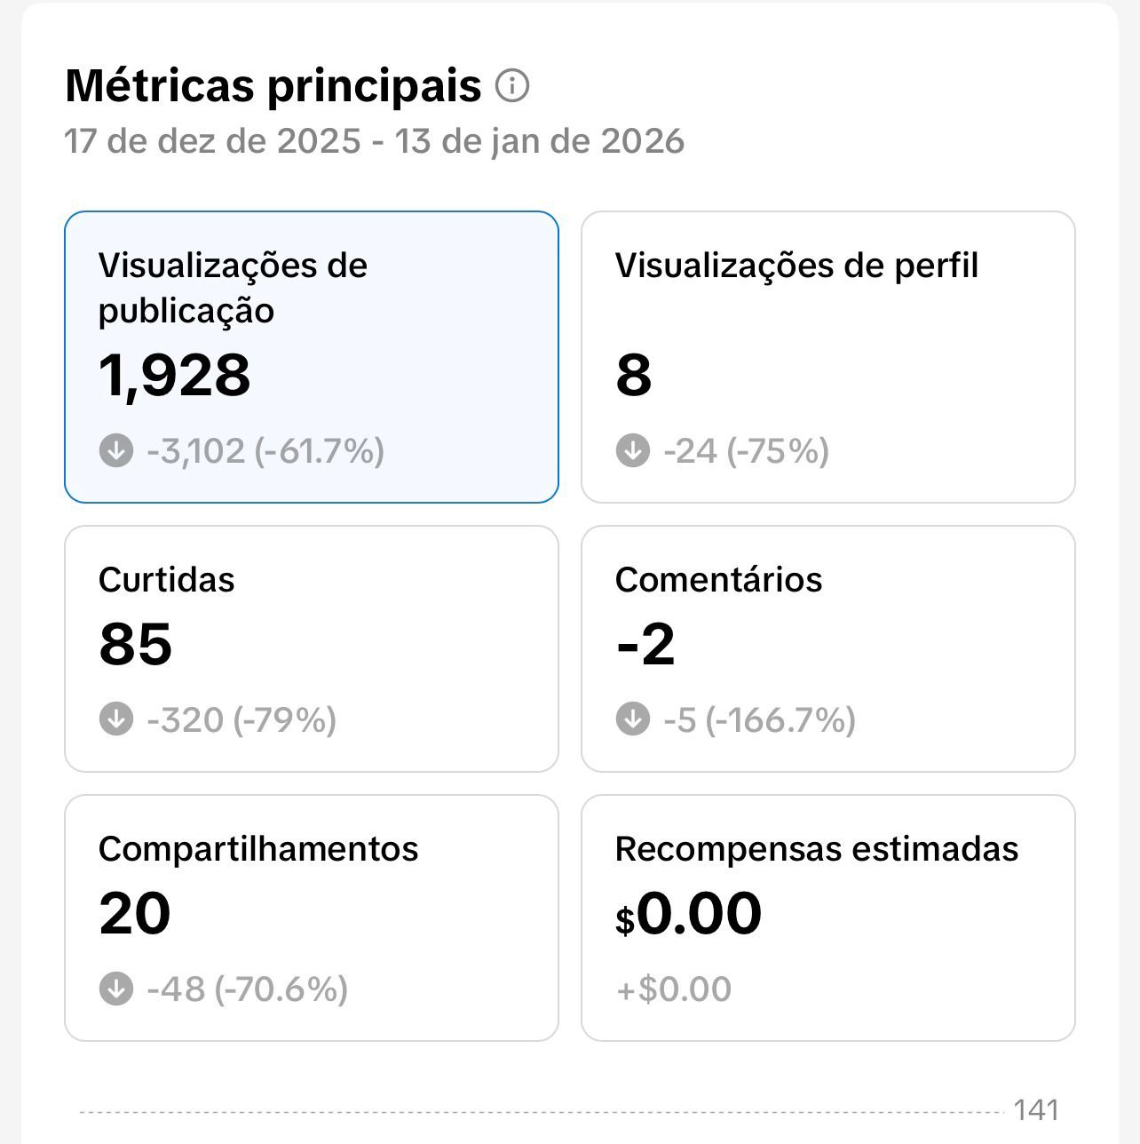The height and width of the screenshot is (1144, 1140).
Task: Click the +$0.00 rewards change text
Action: point(674,989)
